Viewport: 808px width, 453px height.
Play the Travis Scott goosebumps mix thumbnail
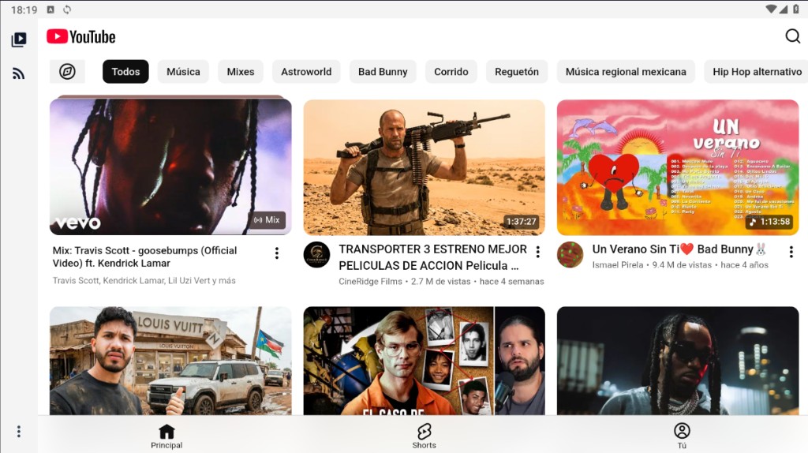(170, 167)
